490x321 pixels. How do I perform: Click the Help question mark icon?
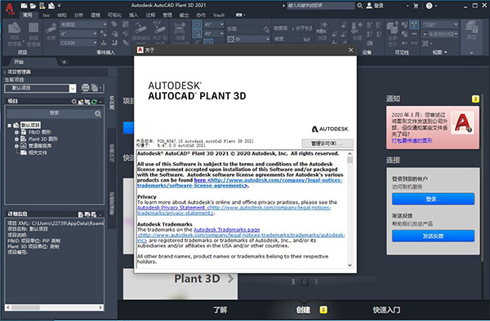429,6
